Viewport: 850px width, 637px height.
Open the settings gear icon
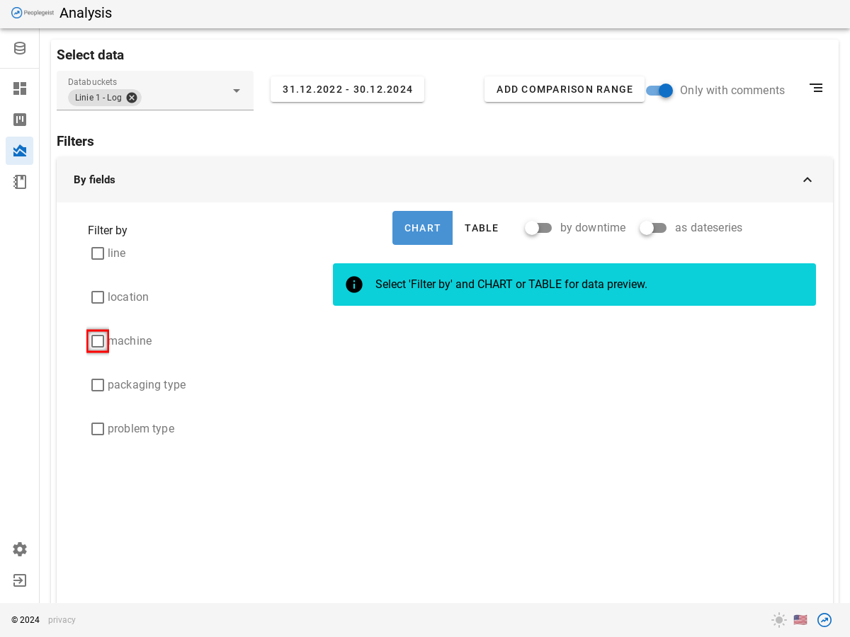point(20,549)
